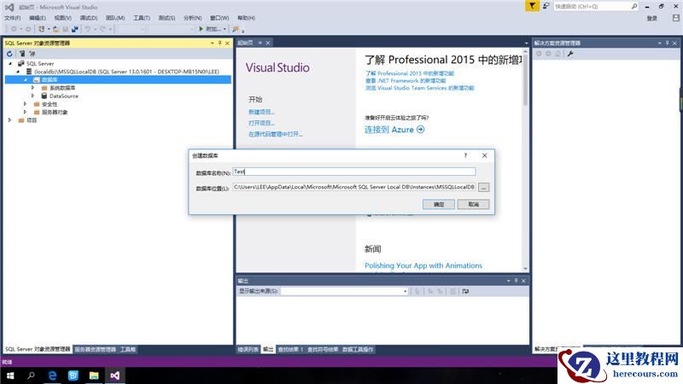Pin the SQL Server Object Explorer panel
683x384 pixels.
pyautogui.click(x=219, y=44)
